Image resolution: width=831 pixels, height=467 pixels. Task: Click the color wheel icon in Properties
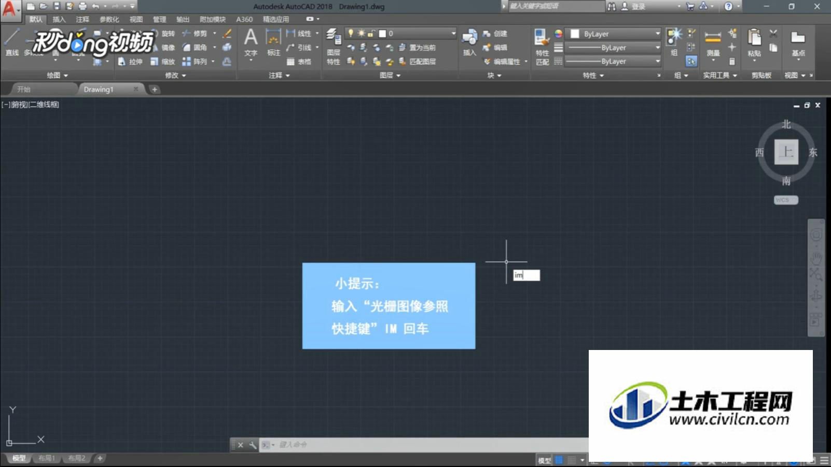tap(558, 34)
